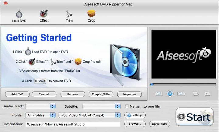The width and height of the screenshot is (219, 132).
Task: Click the Trim scissors in Getting Started
Action: [53, 62]
